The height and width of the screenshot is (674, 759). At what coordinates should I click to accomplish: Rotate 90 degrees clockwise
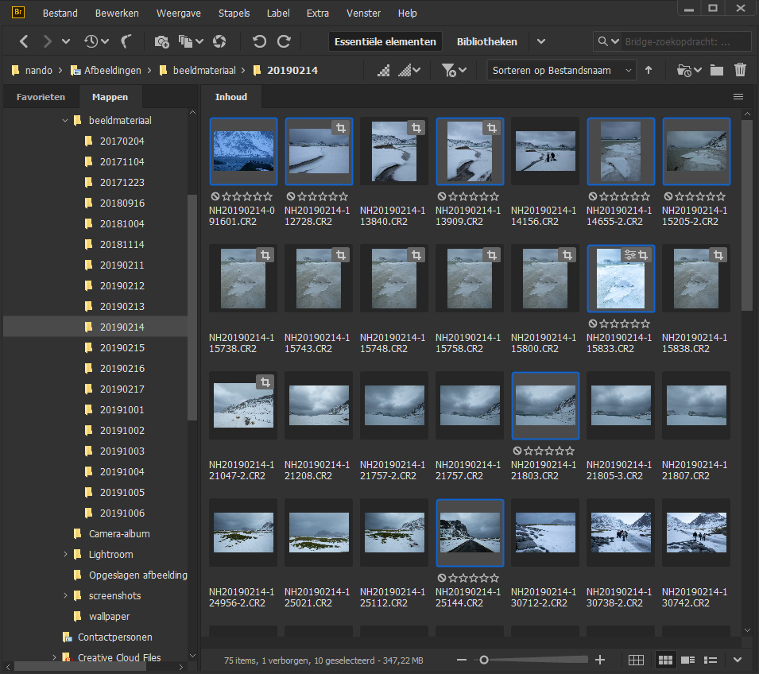pyautogui.click(x=284, y=41)
